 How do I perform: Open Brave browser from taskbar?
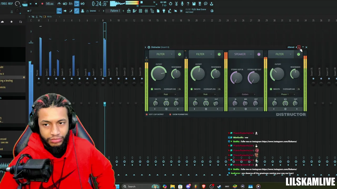click(x=204, y=186)
